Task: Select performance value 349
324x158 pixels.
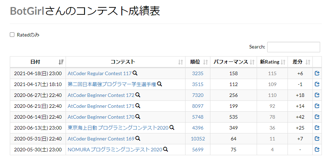Action: coord(234,128)
